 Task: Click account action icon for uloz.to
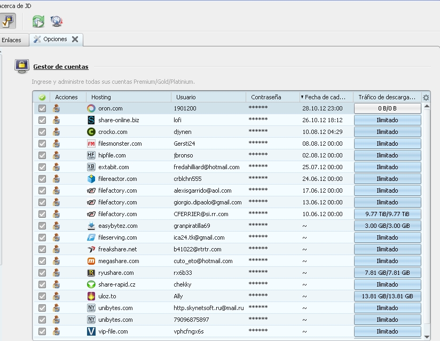pos(56,296)
